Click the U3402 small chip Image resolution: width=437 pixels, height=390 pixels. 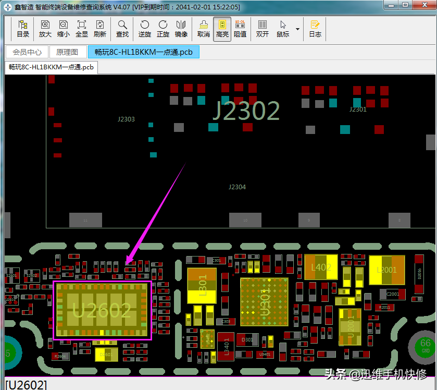point(208,339)
